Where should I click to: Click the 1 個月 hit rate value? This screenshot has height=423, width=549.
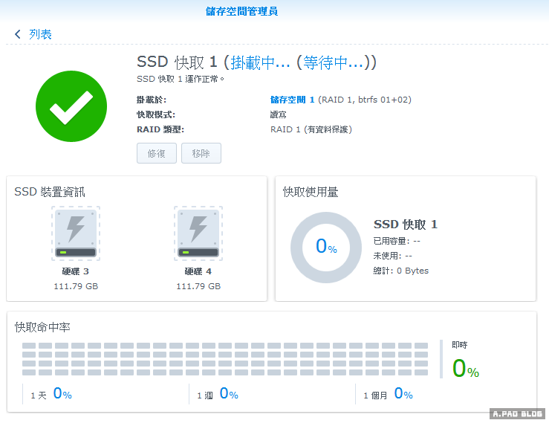click(x=403, y=395)
